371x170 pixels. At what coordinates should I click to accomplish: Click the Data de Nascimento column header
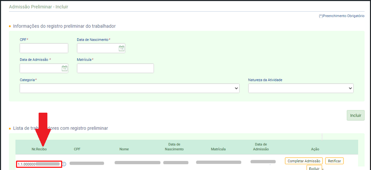click(174, 147)
